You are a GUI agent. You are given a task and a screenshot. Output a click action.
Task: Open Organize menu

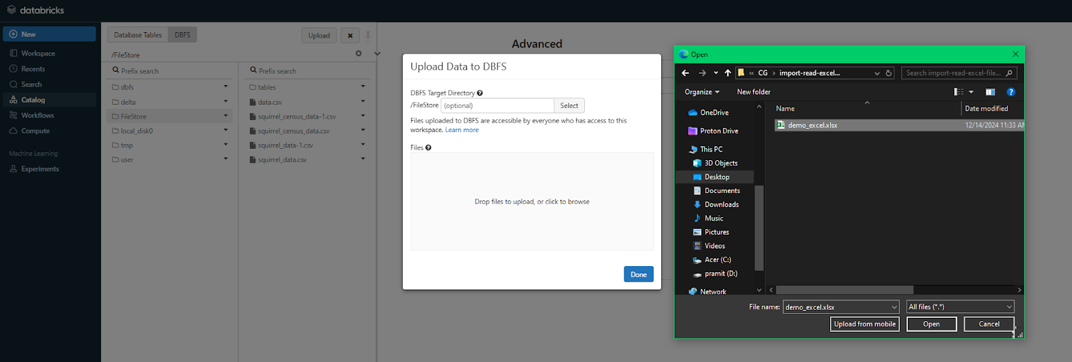[x=702, y=92]
